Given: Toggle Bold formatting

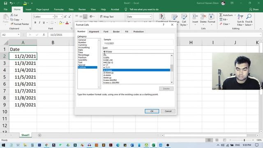Looking at the screenshot, I should click(35, 23).
